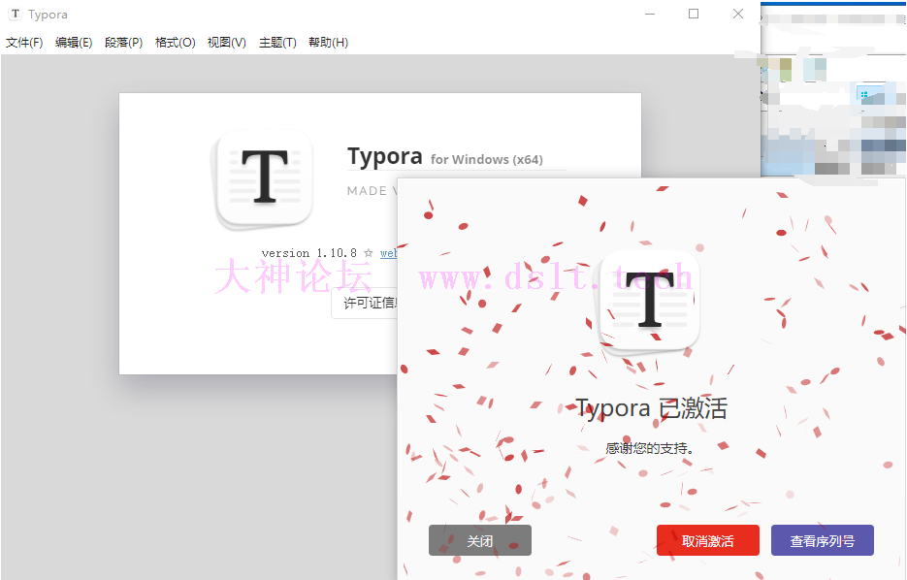Click the 'version 1.10.8' text

pos(308,253)
